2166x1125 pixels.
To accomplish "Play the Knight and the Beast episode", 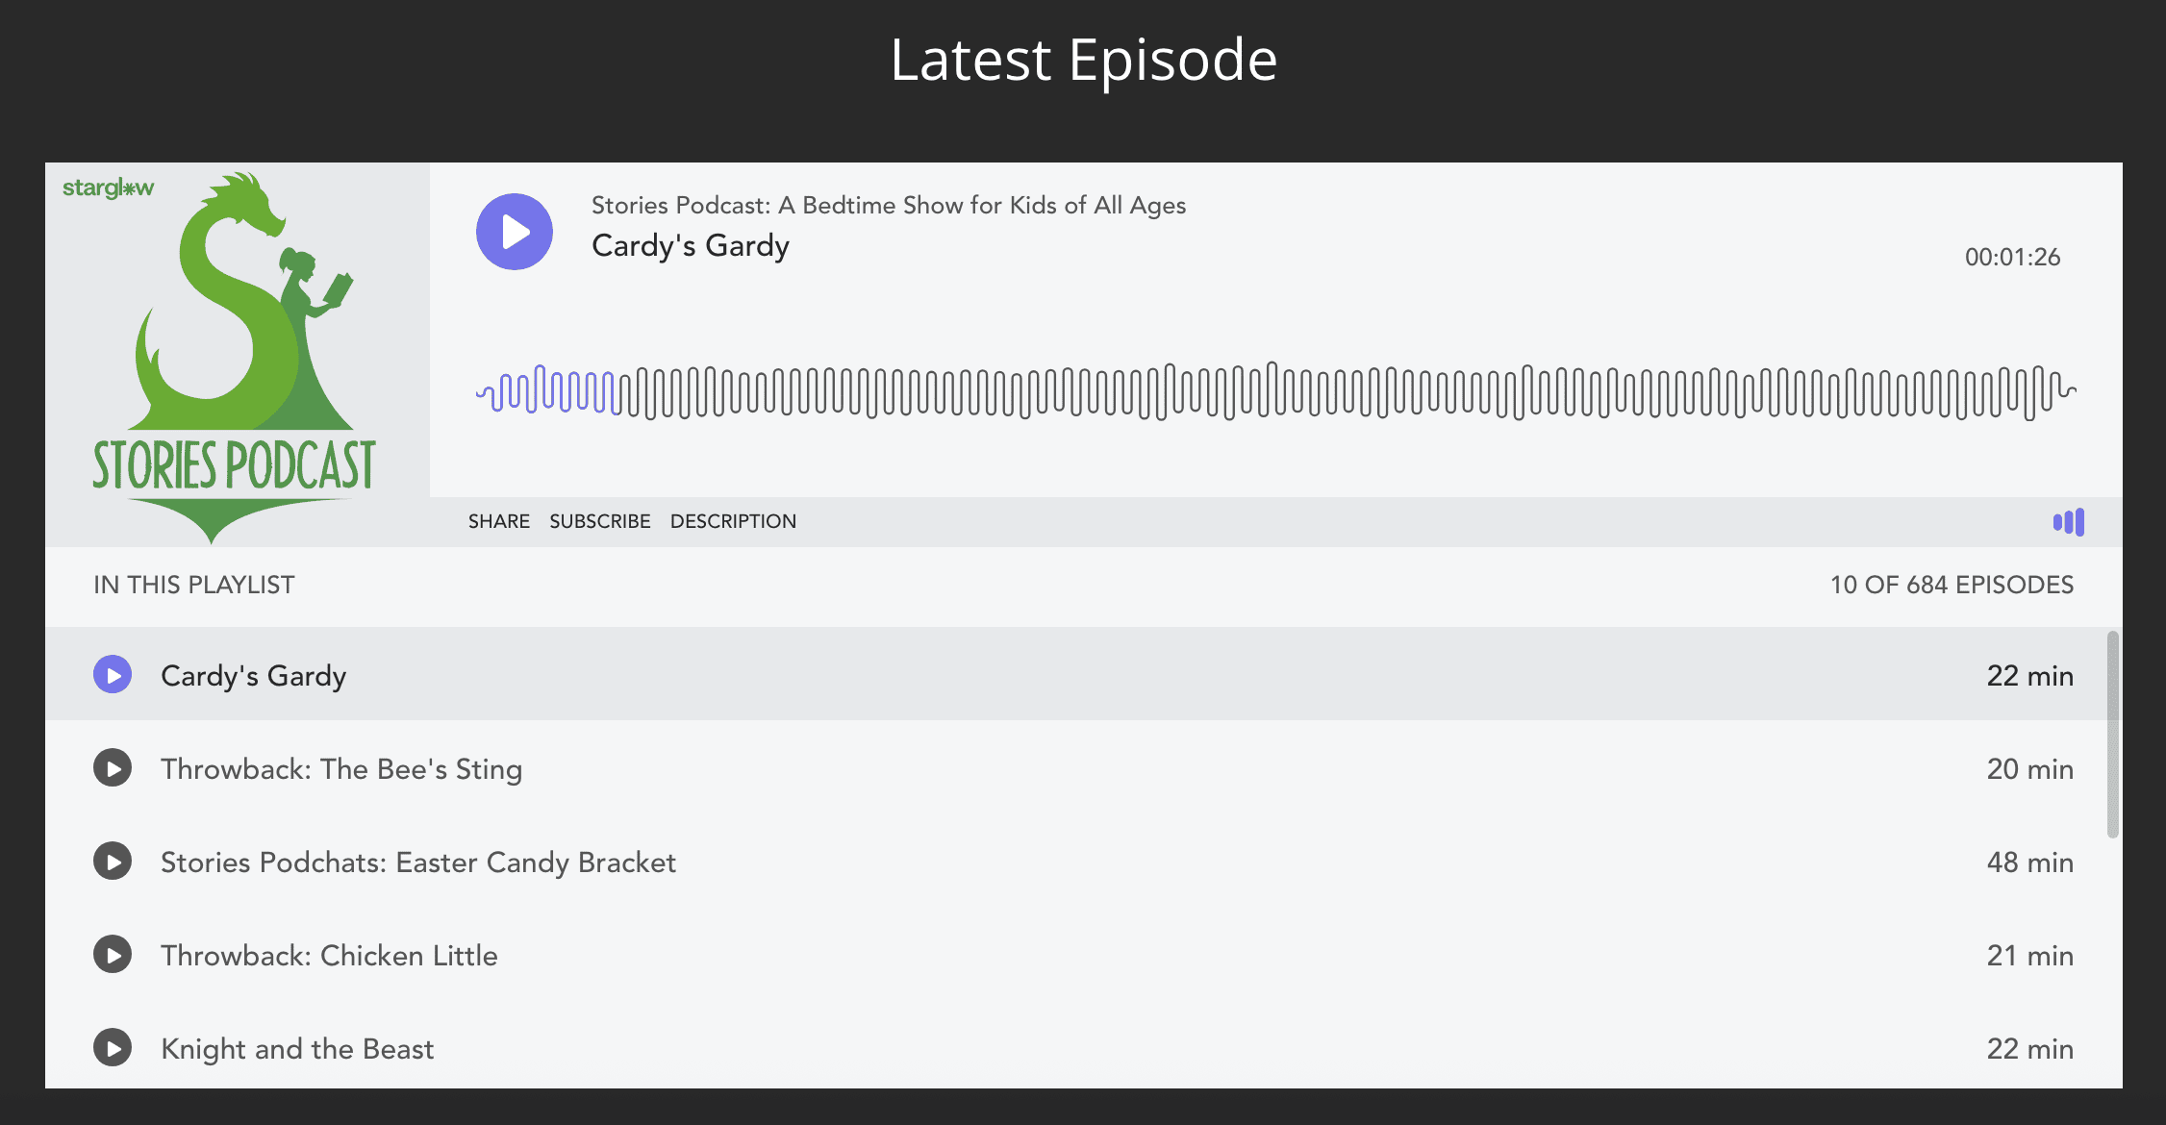I will (x=113, y=1048).
